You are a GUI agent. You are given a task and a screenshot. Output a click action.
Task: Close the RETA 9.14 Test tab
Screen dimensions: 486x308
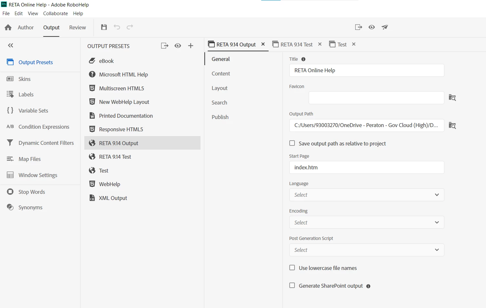tap(320, 44)
